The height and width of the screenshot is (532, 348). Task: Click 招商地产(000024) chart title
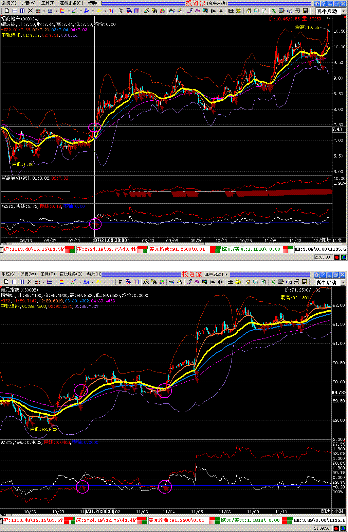tap(20, 19)
